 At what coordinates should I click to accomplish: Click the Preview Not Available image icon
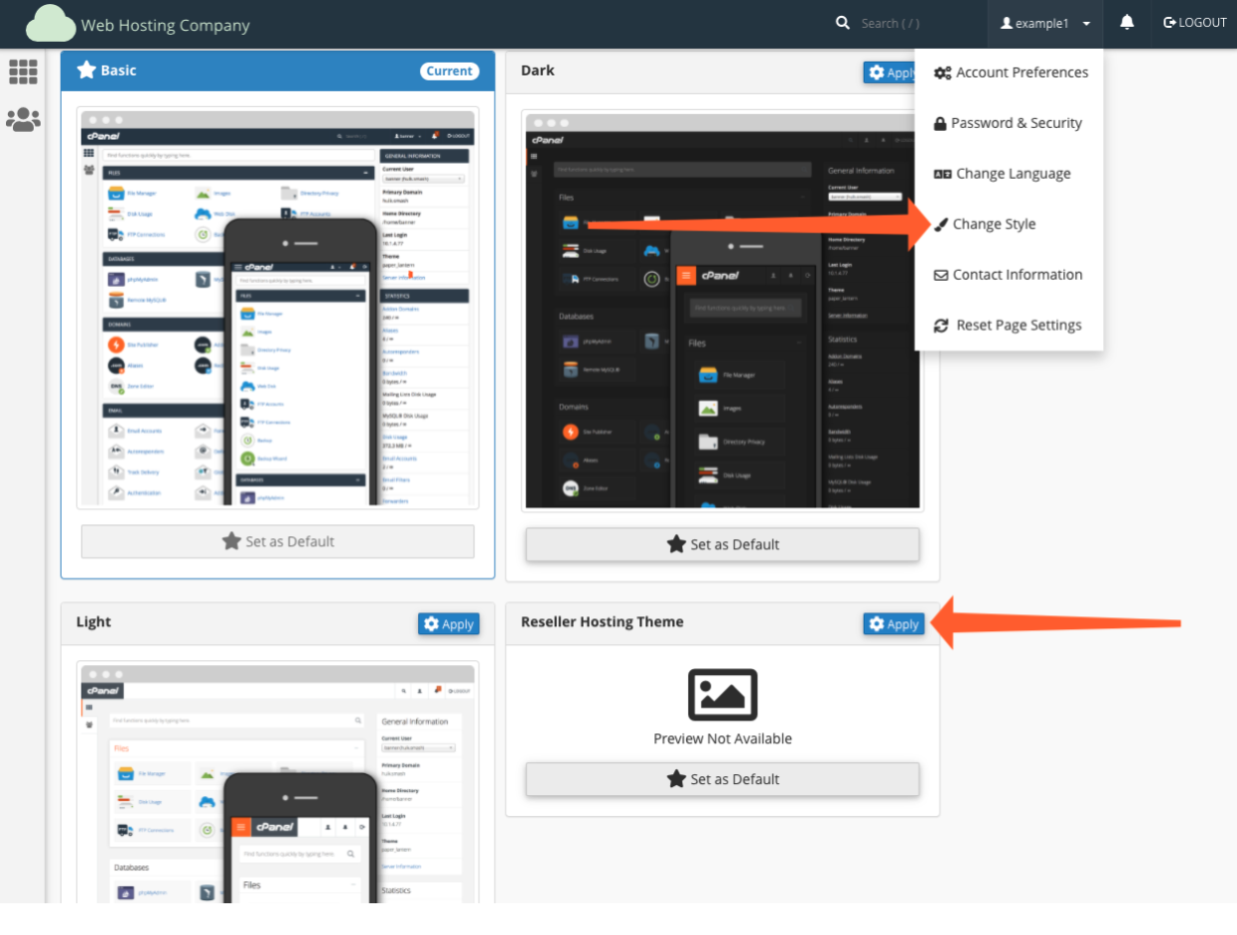coord(722,694)
